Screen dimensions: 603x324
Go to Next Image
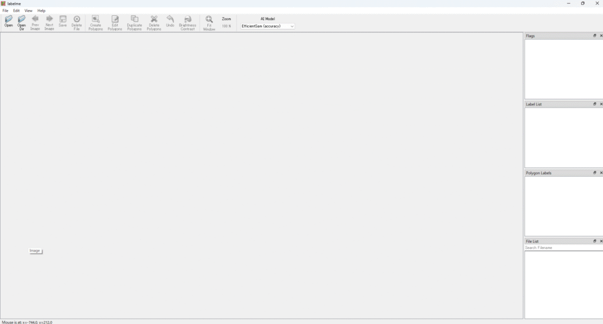pos(49,19)
